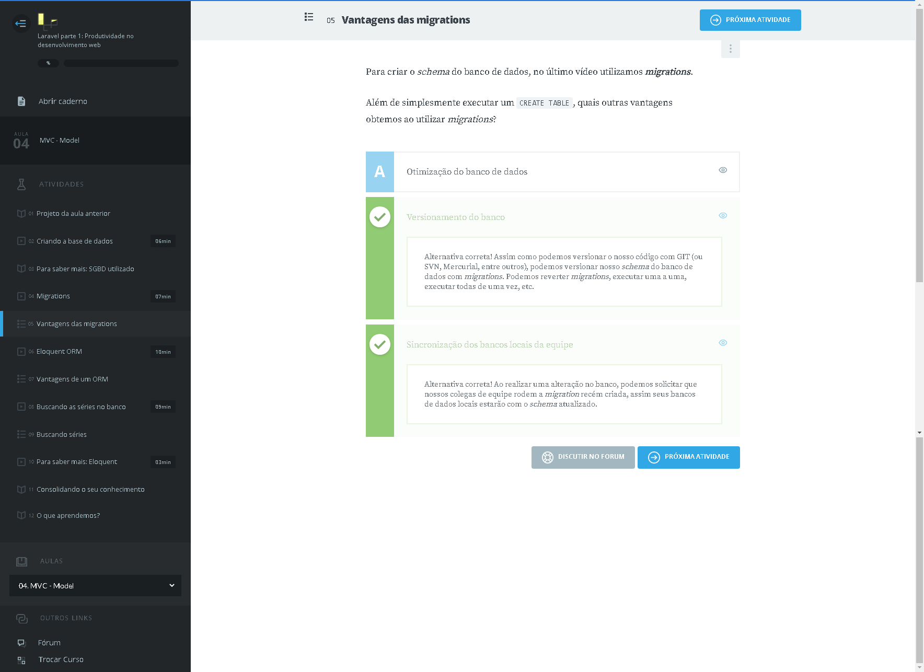Click Discutir no Forum button
924x672 pixels.
583,457
